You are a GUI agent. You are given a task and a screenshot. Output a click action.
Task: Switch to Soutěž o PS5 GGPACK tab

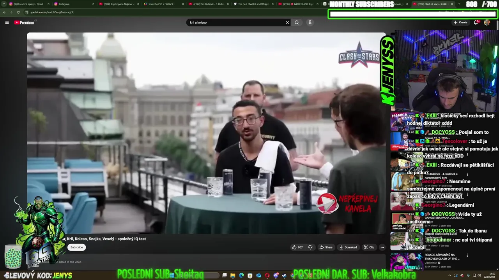(163, 4)
